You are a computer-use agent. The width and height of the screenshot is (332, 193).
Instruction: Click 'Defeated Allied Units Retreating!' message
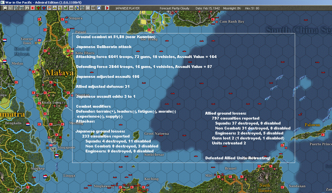(x=238, y=158)
